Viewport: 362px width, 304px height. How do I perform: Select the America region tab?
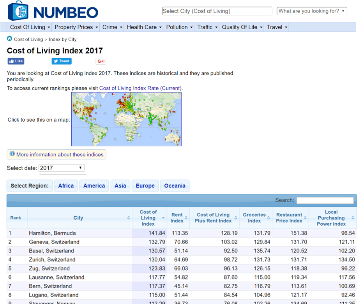tap(94, 186)
